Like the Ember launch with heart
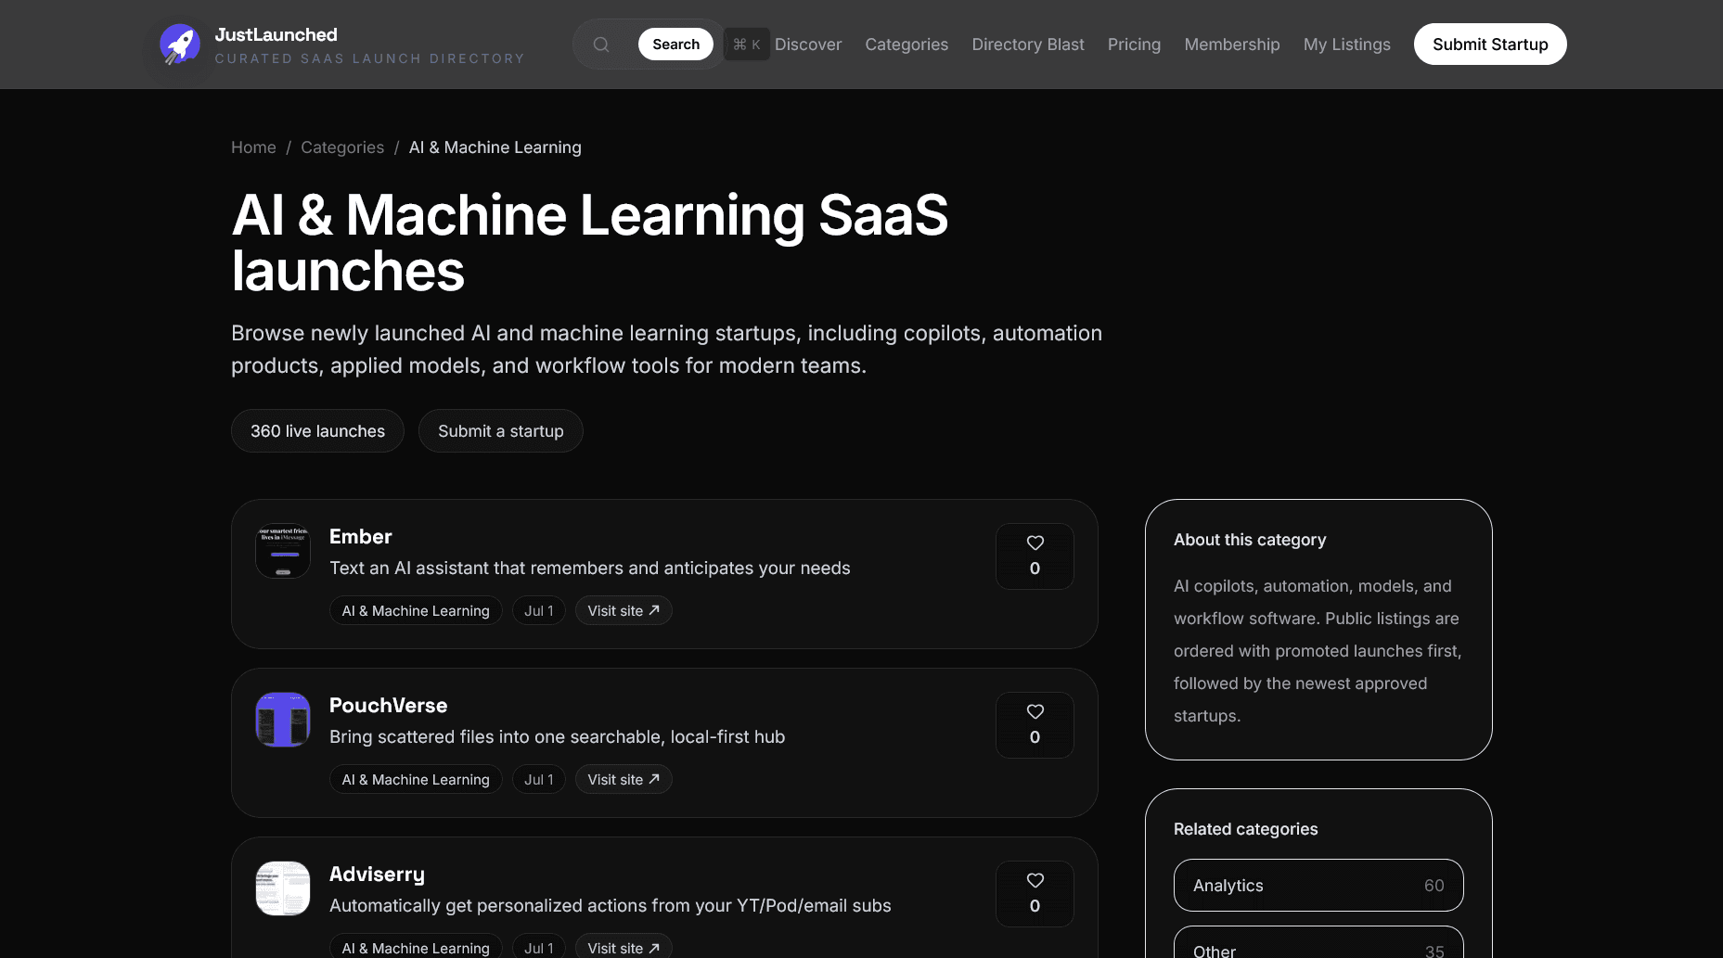Image resolution: width=1723 pixels, height=958 pixels. (1035, 556)
